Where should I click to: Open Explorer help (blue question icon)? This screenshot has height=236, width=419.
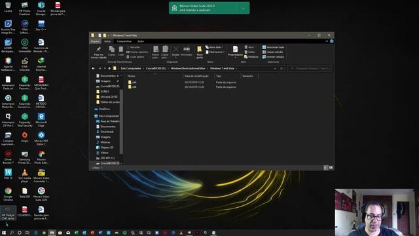click(331, 41)
